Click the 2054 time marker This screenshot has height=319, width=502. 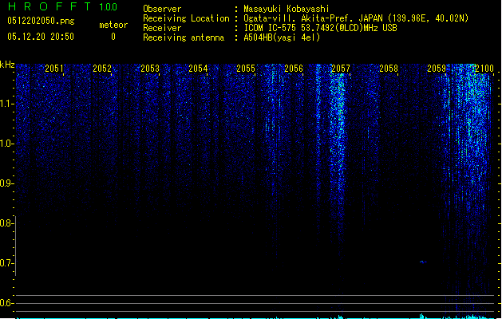pos(198,68)
